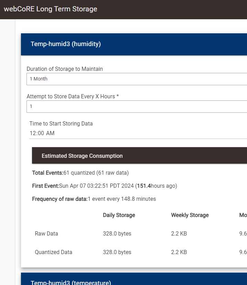
Task: Collapse the Estimated Storage Consumption section
Action: (82, 156)
